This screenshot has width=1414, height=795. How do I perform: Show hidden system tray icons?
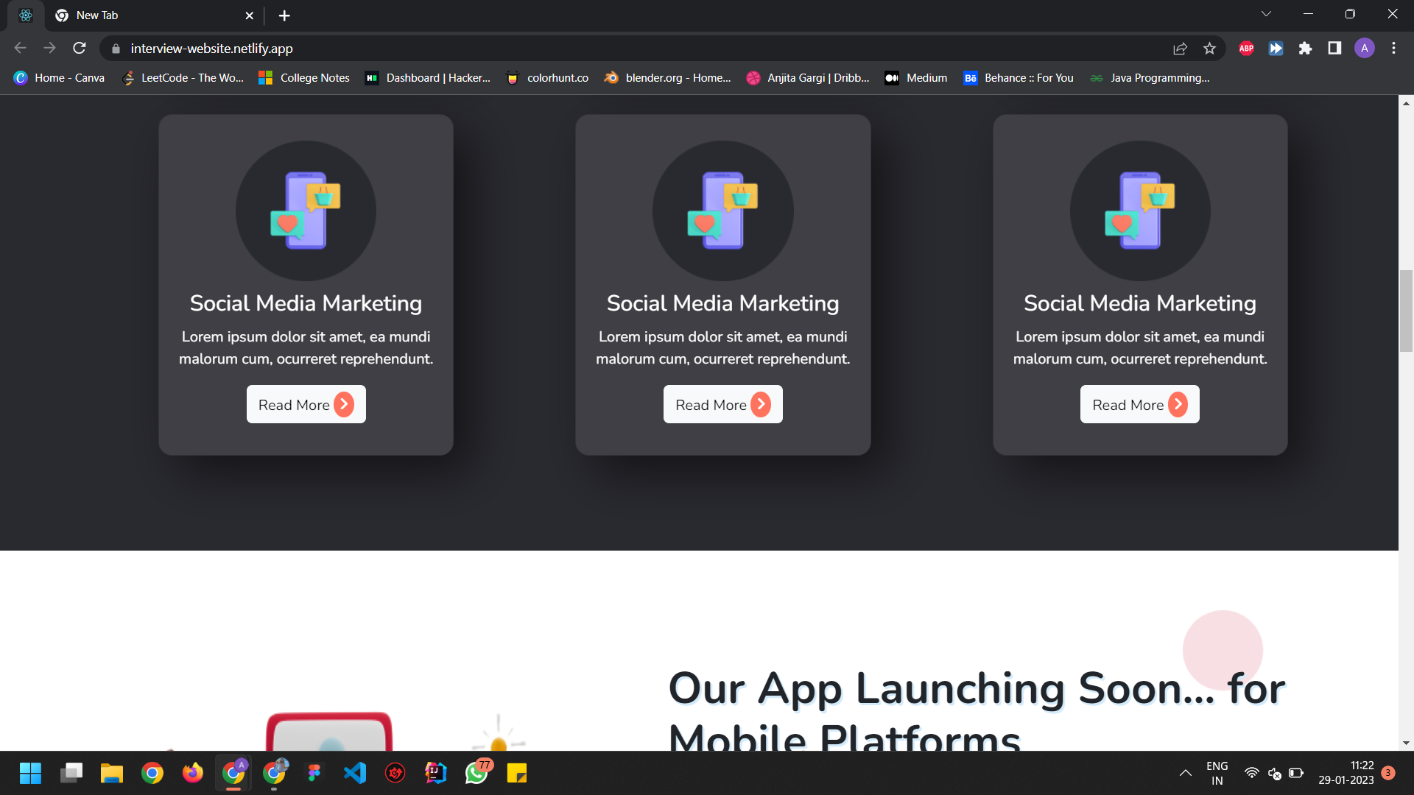click(x=1185, y=773)
